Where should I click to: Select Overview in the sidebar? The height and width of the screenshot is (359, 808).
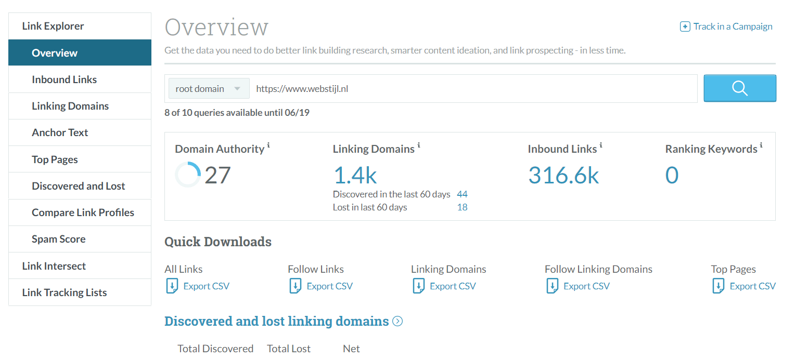pyautogui.click(x=80, y=52)
